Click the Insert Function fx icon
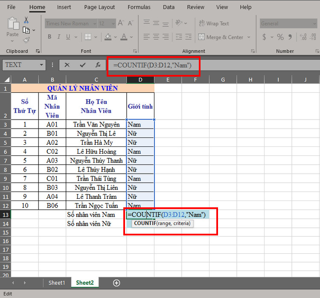Viewport: 320px width, 298px height. [x=98, y=65]
